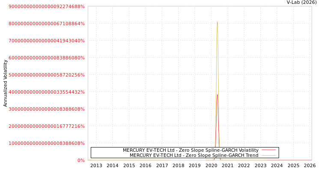Screen dimensions: 321x171
Task: Click the 2026 x-axis year label
Action: pyautogui.click(x=310, y=165)
